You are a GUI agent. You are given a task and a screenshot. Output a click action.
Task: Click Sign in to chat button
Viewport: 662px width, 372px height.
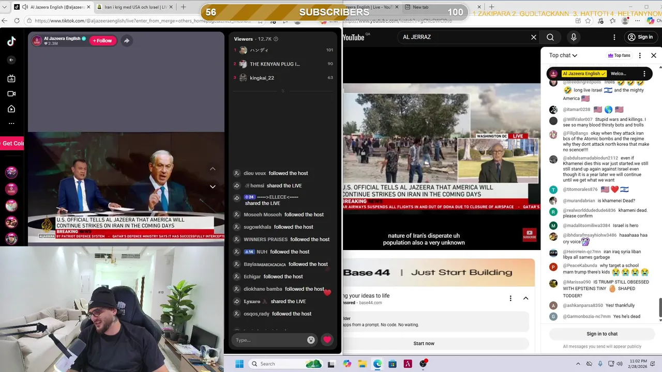pos(602,334)
